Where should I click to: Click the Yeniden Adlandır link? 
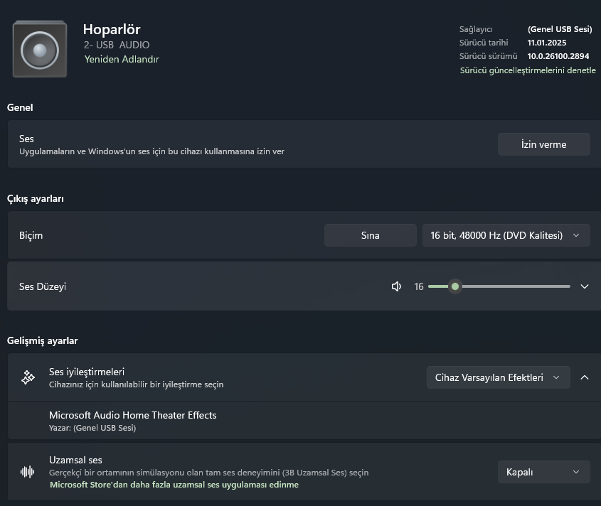pos(122,59)
